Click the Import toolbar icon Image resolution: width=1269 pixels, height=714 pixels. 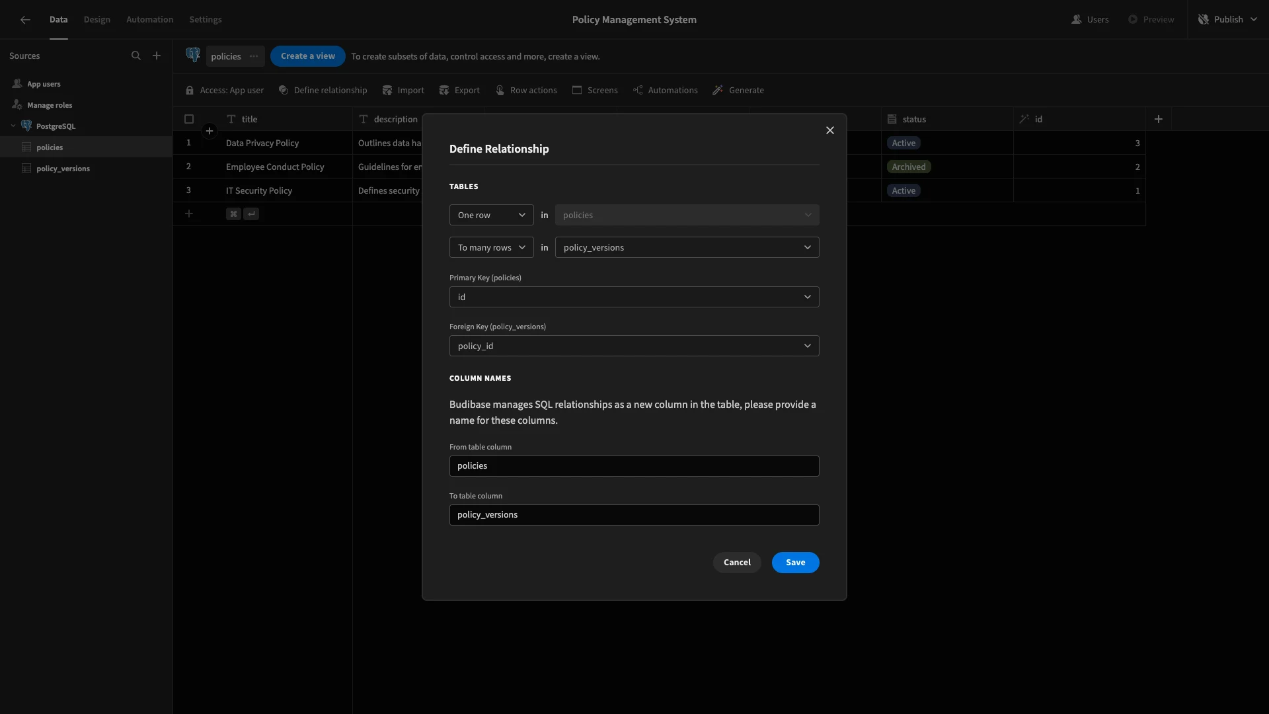tap(387, 91)
